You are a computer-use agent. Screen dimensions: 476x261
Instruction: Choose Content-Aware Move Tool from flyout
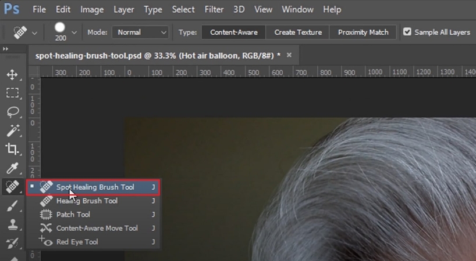click(93, 228)
